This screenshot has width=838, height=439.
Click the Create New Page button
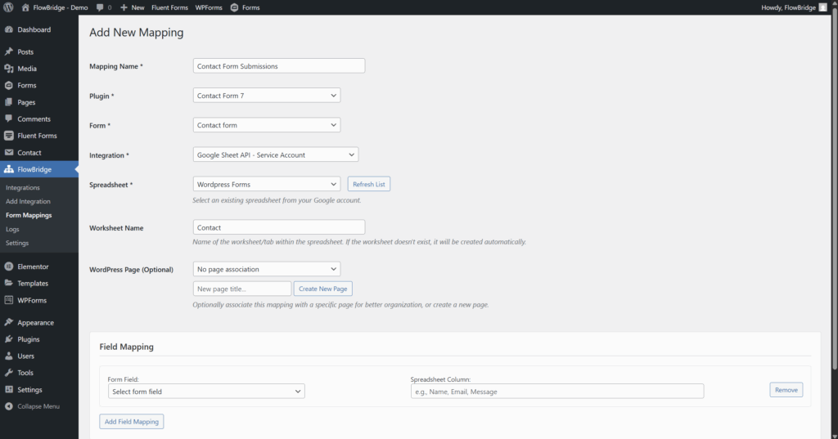(322, 289)
